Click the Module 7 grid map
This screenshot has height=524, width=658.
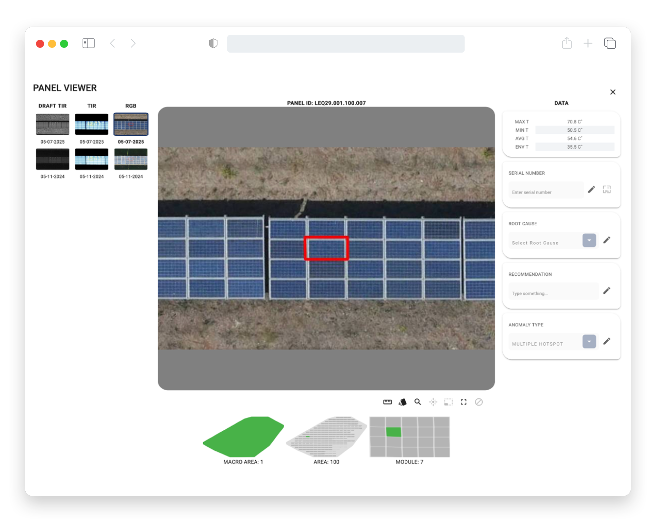tap(410, 437)
